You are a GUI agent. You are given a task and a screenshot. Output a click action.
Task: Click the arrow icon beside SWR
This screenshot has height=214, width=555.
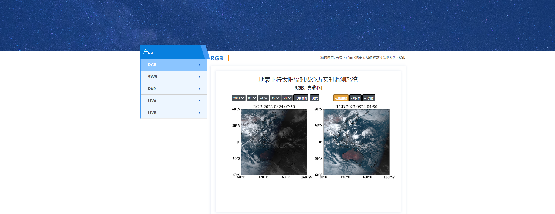(200, 77)
